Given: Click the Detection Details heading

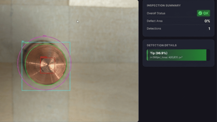Looking at the screenshot, I should click(162, 45).
